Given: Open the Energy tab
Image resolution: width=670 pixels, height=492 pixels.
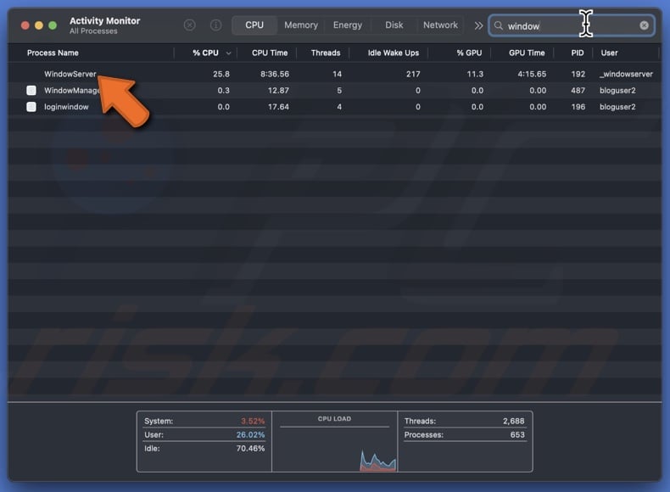Looking at the screenshot, I should click(348, 25).
